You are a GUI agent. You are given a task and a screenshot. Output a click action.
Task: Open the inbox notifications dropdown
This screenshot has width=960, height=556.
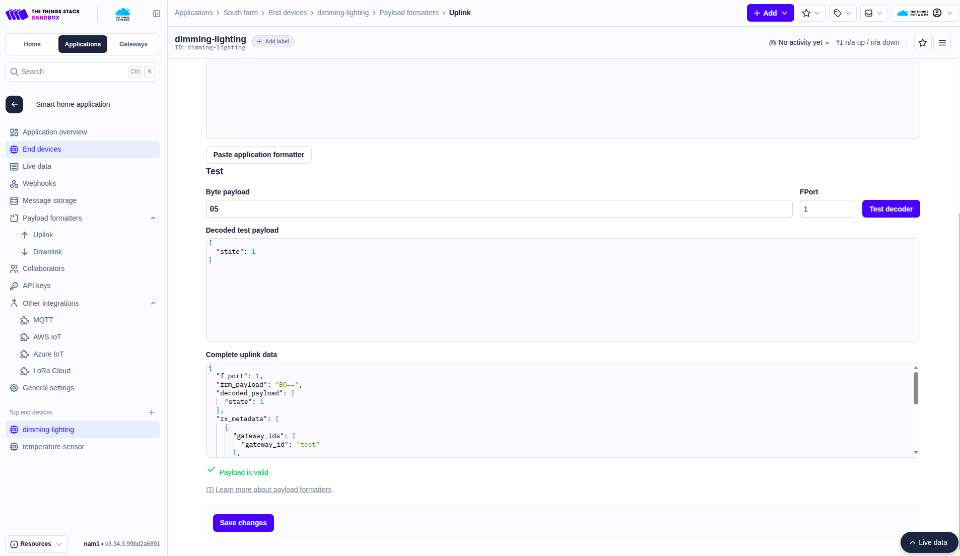[873, 13]
